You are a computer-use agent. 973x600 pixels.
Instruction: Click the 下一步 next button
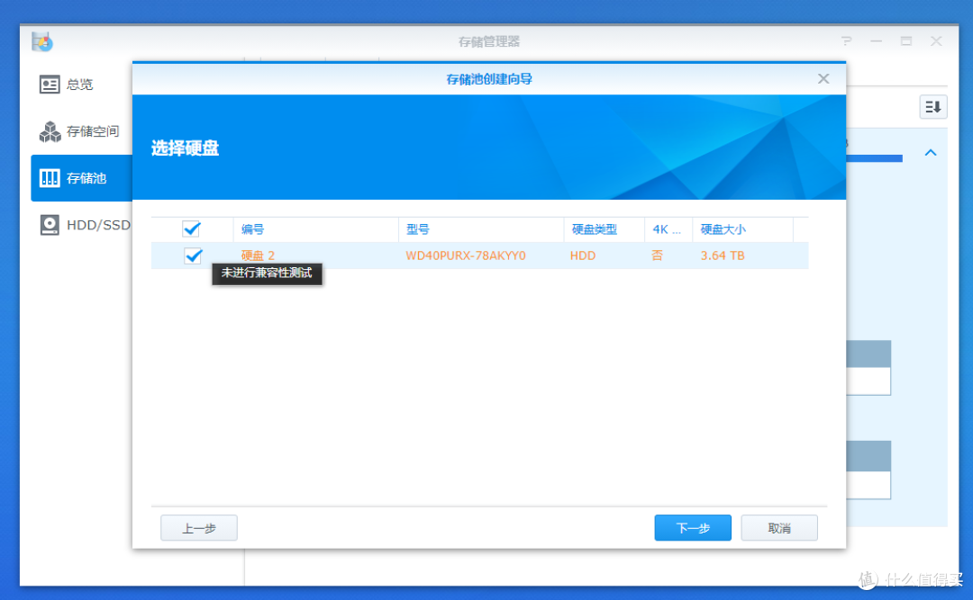pyautogui.click(x=693, y=527)
